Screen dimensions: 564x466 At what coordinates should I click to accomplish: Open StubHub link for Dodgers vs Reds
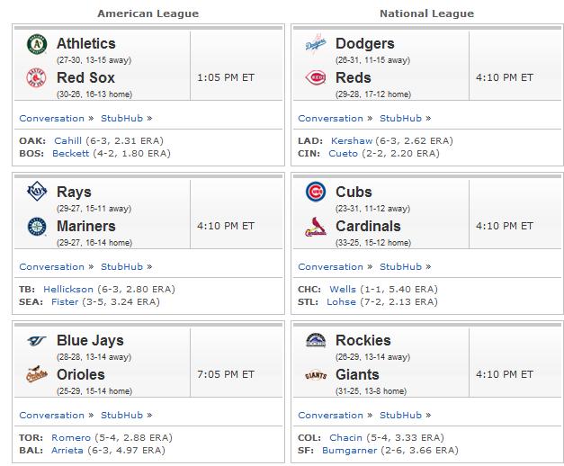400,119
